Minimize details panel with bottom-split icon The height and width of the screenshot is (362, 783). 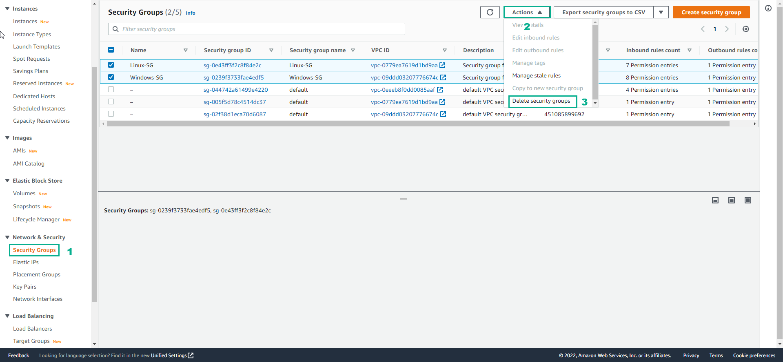(x=715, y=200)
